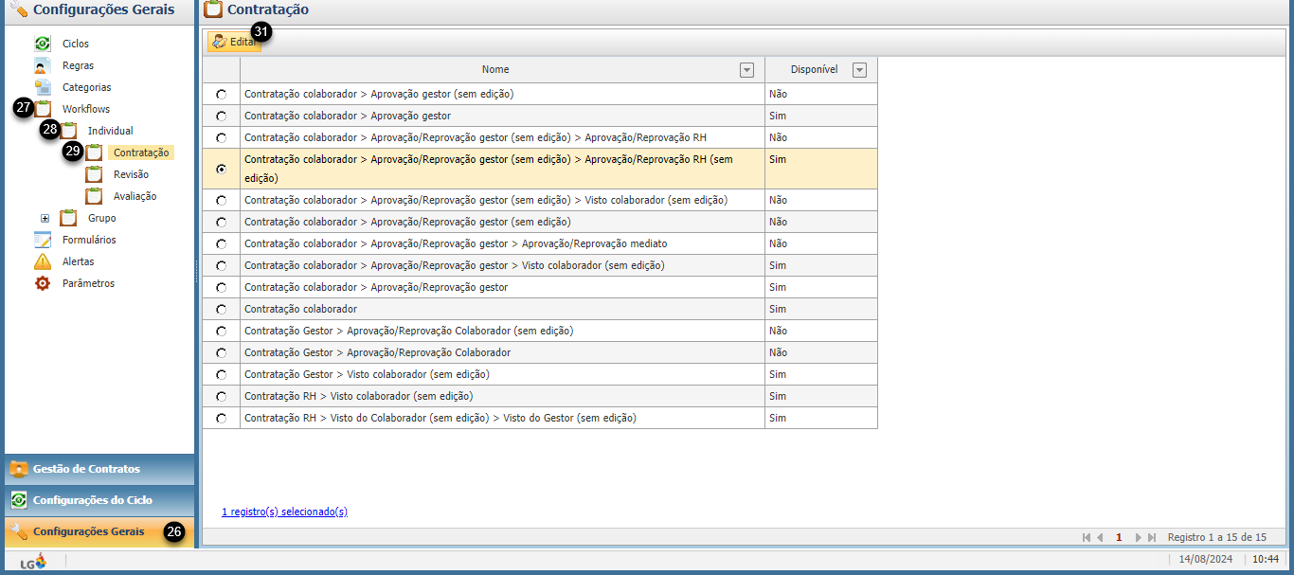1294x575 pixels.
Task: Expand the Grupo tree node
Action: (45, 218)
